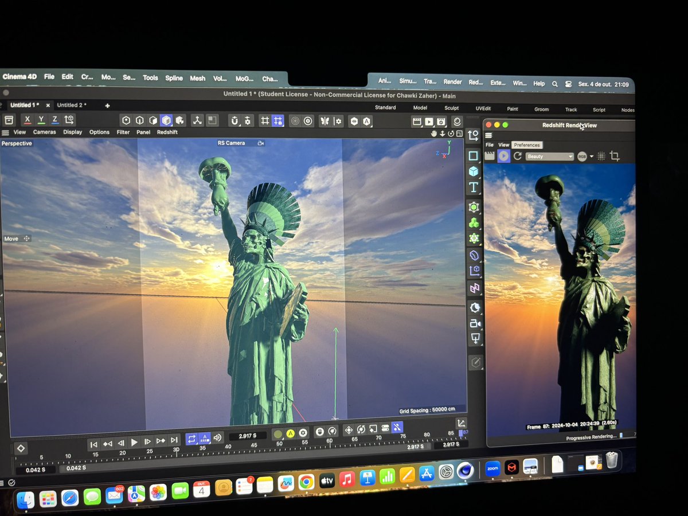Go to end of timeline
The width and height of the screenshot is (688, 516).
tap(174, 440)
